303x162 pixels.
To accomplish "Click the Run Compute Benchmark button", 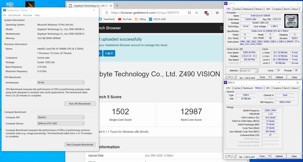I will (x=80, y=145).
